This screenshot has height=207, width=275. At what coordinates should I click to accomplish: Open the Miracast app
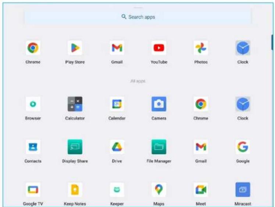[x=243, y=190]
